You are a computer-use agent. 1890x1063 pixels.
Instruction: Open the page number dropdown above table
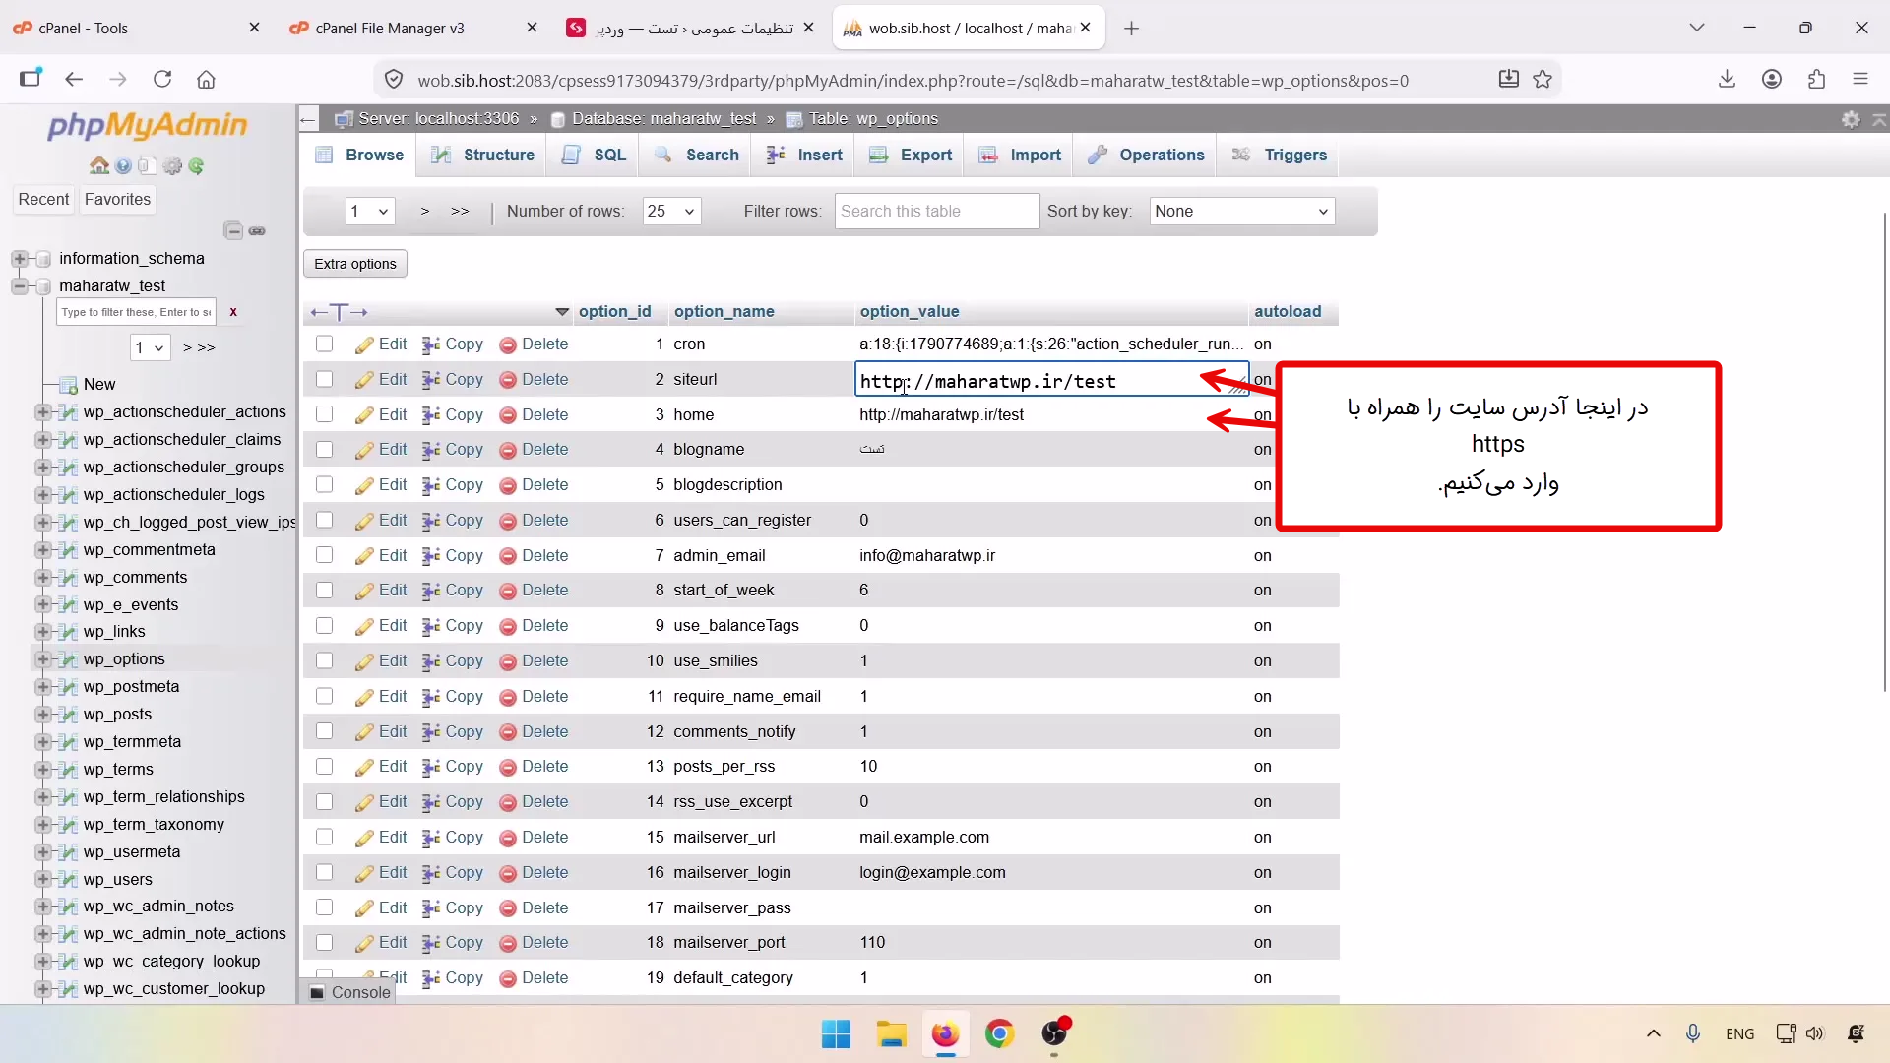click(x=370, y=212)
